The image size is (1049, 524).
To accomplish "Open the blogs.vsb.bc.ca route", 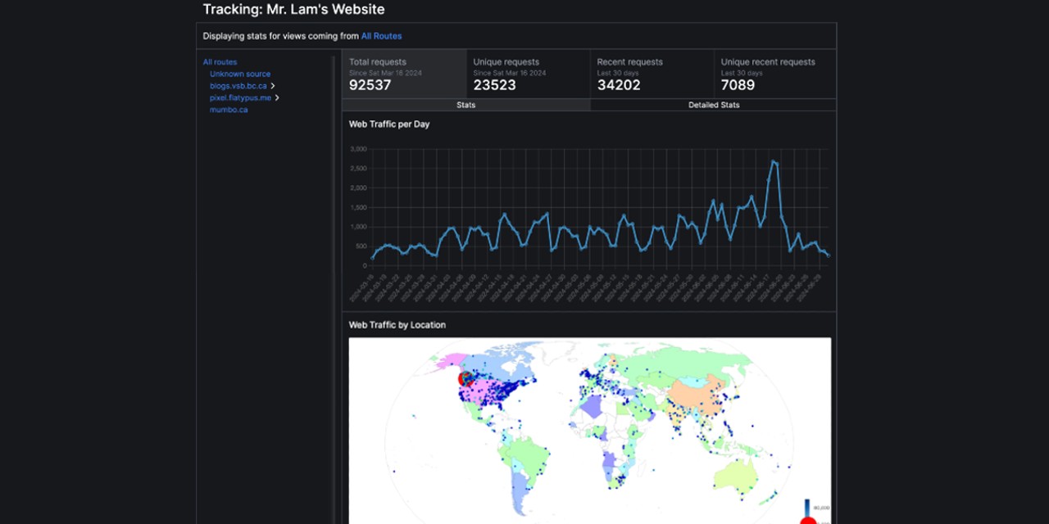I will click(238, 86).
